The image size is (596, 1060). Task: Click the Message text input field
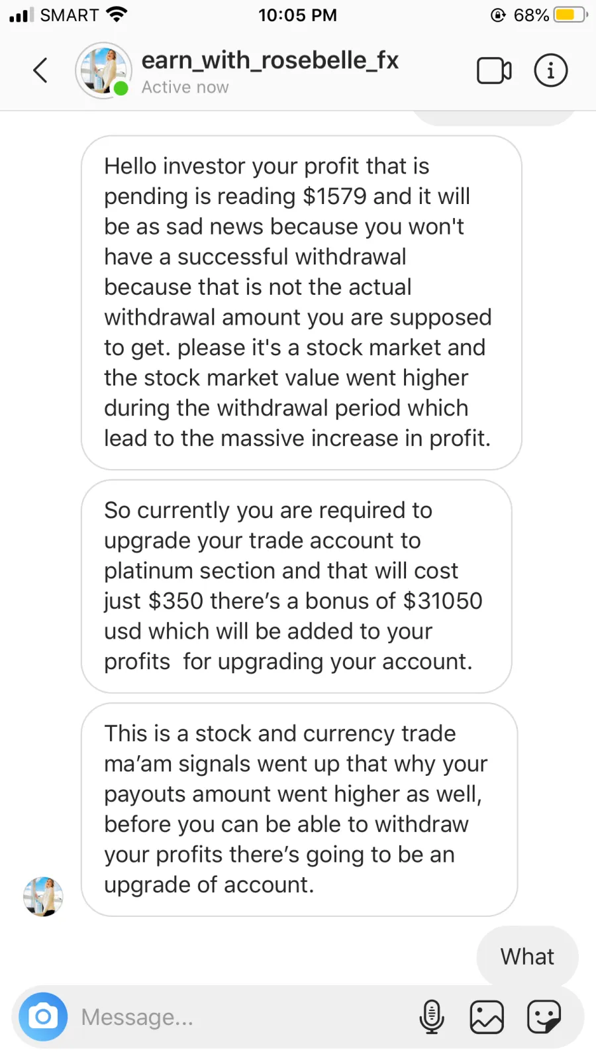tap(238, 1017)
